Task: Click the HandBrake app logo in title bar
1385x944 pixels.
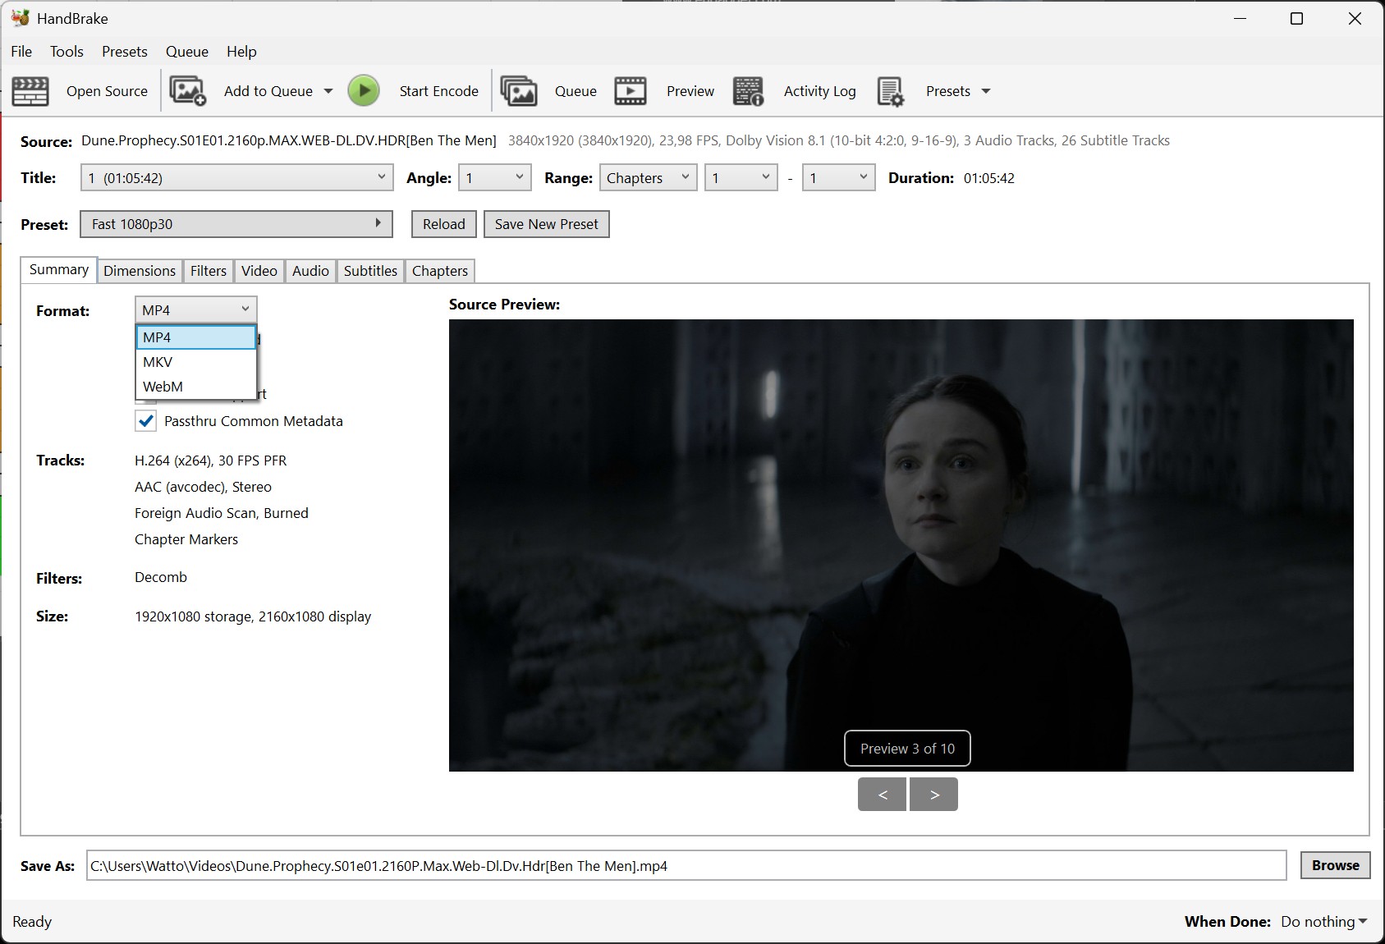Action: [x=20, y=17]
